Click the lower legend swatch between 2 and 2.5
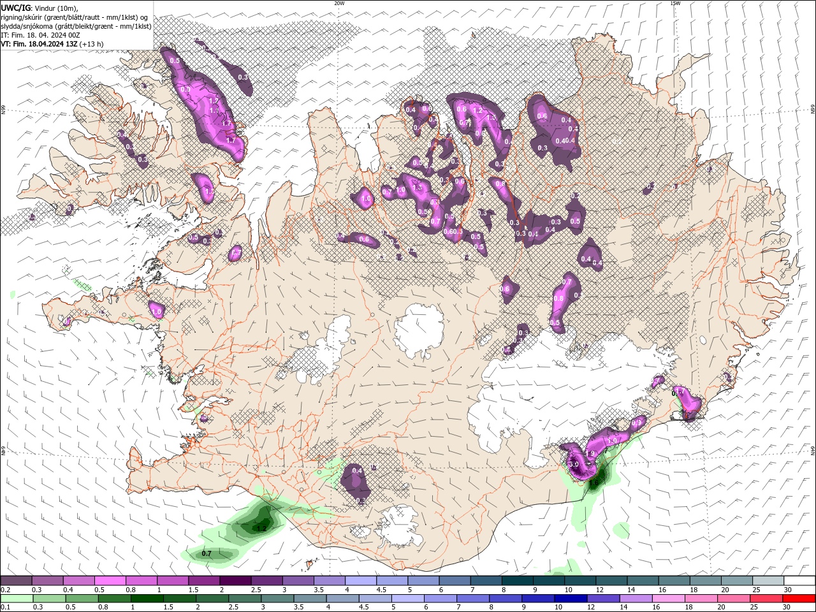The height and width of the screenshot is (612, 816). 212,599
